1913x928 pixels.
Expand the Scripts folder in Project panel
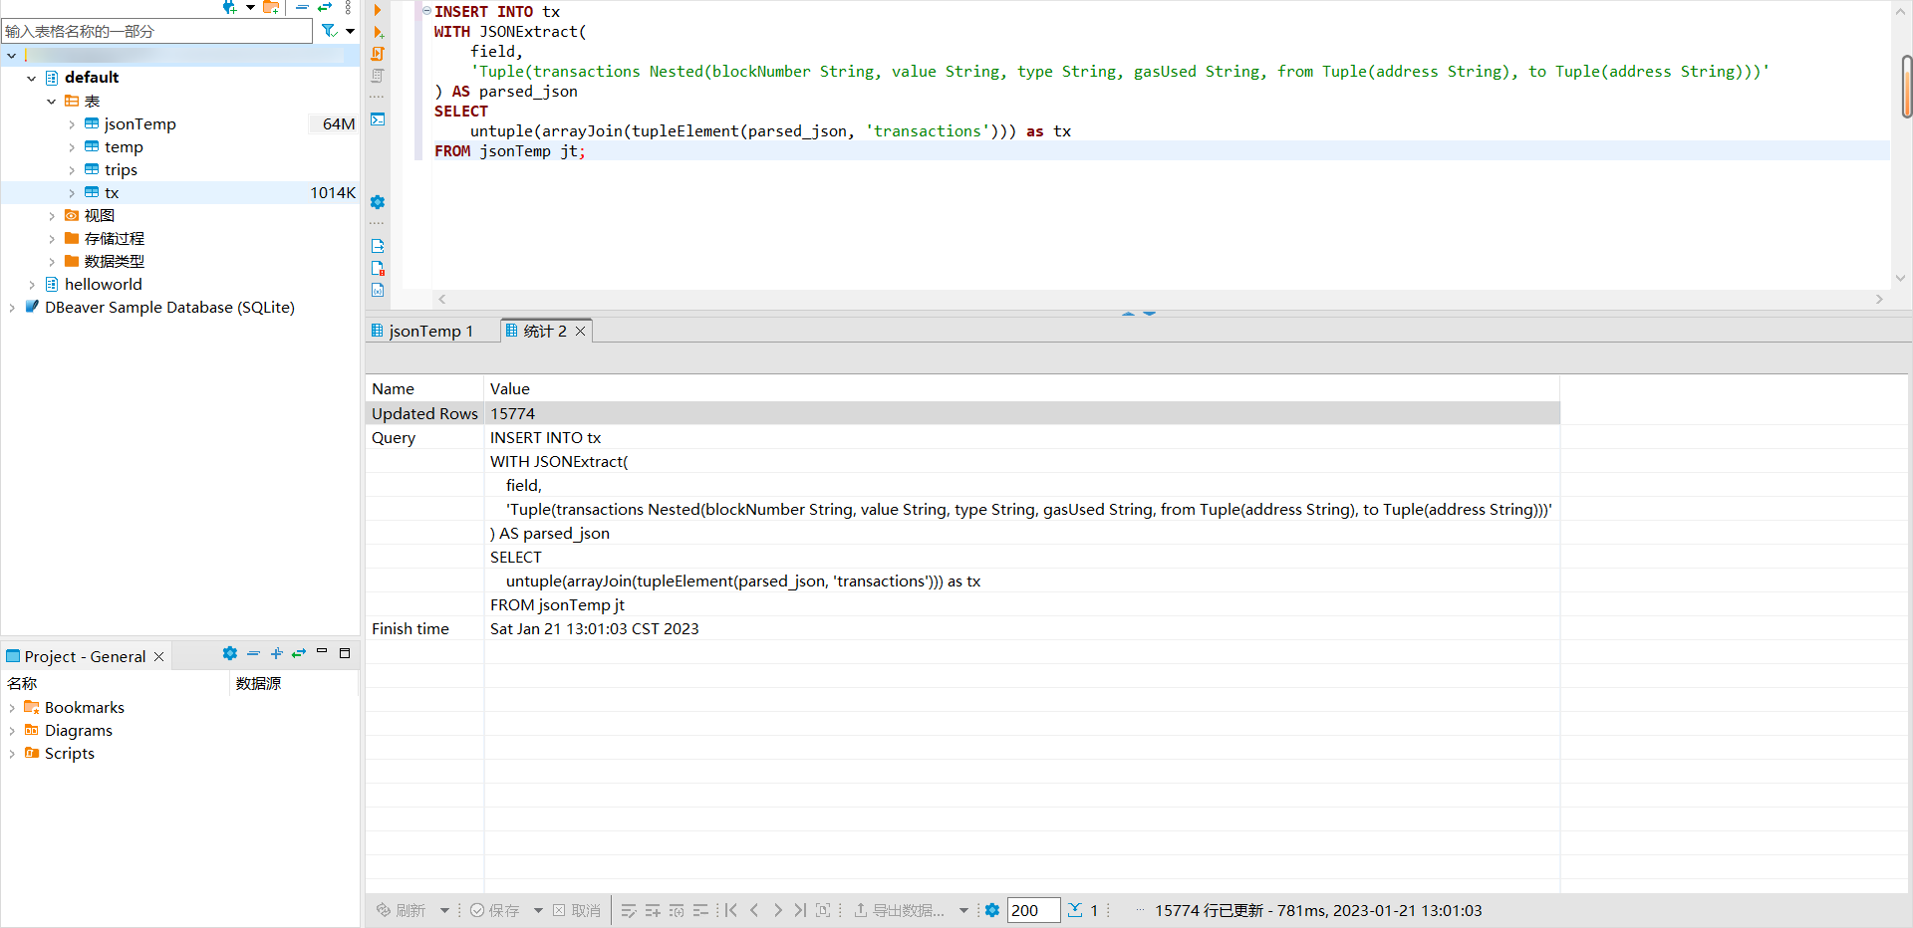click(x=12, y=754)
